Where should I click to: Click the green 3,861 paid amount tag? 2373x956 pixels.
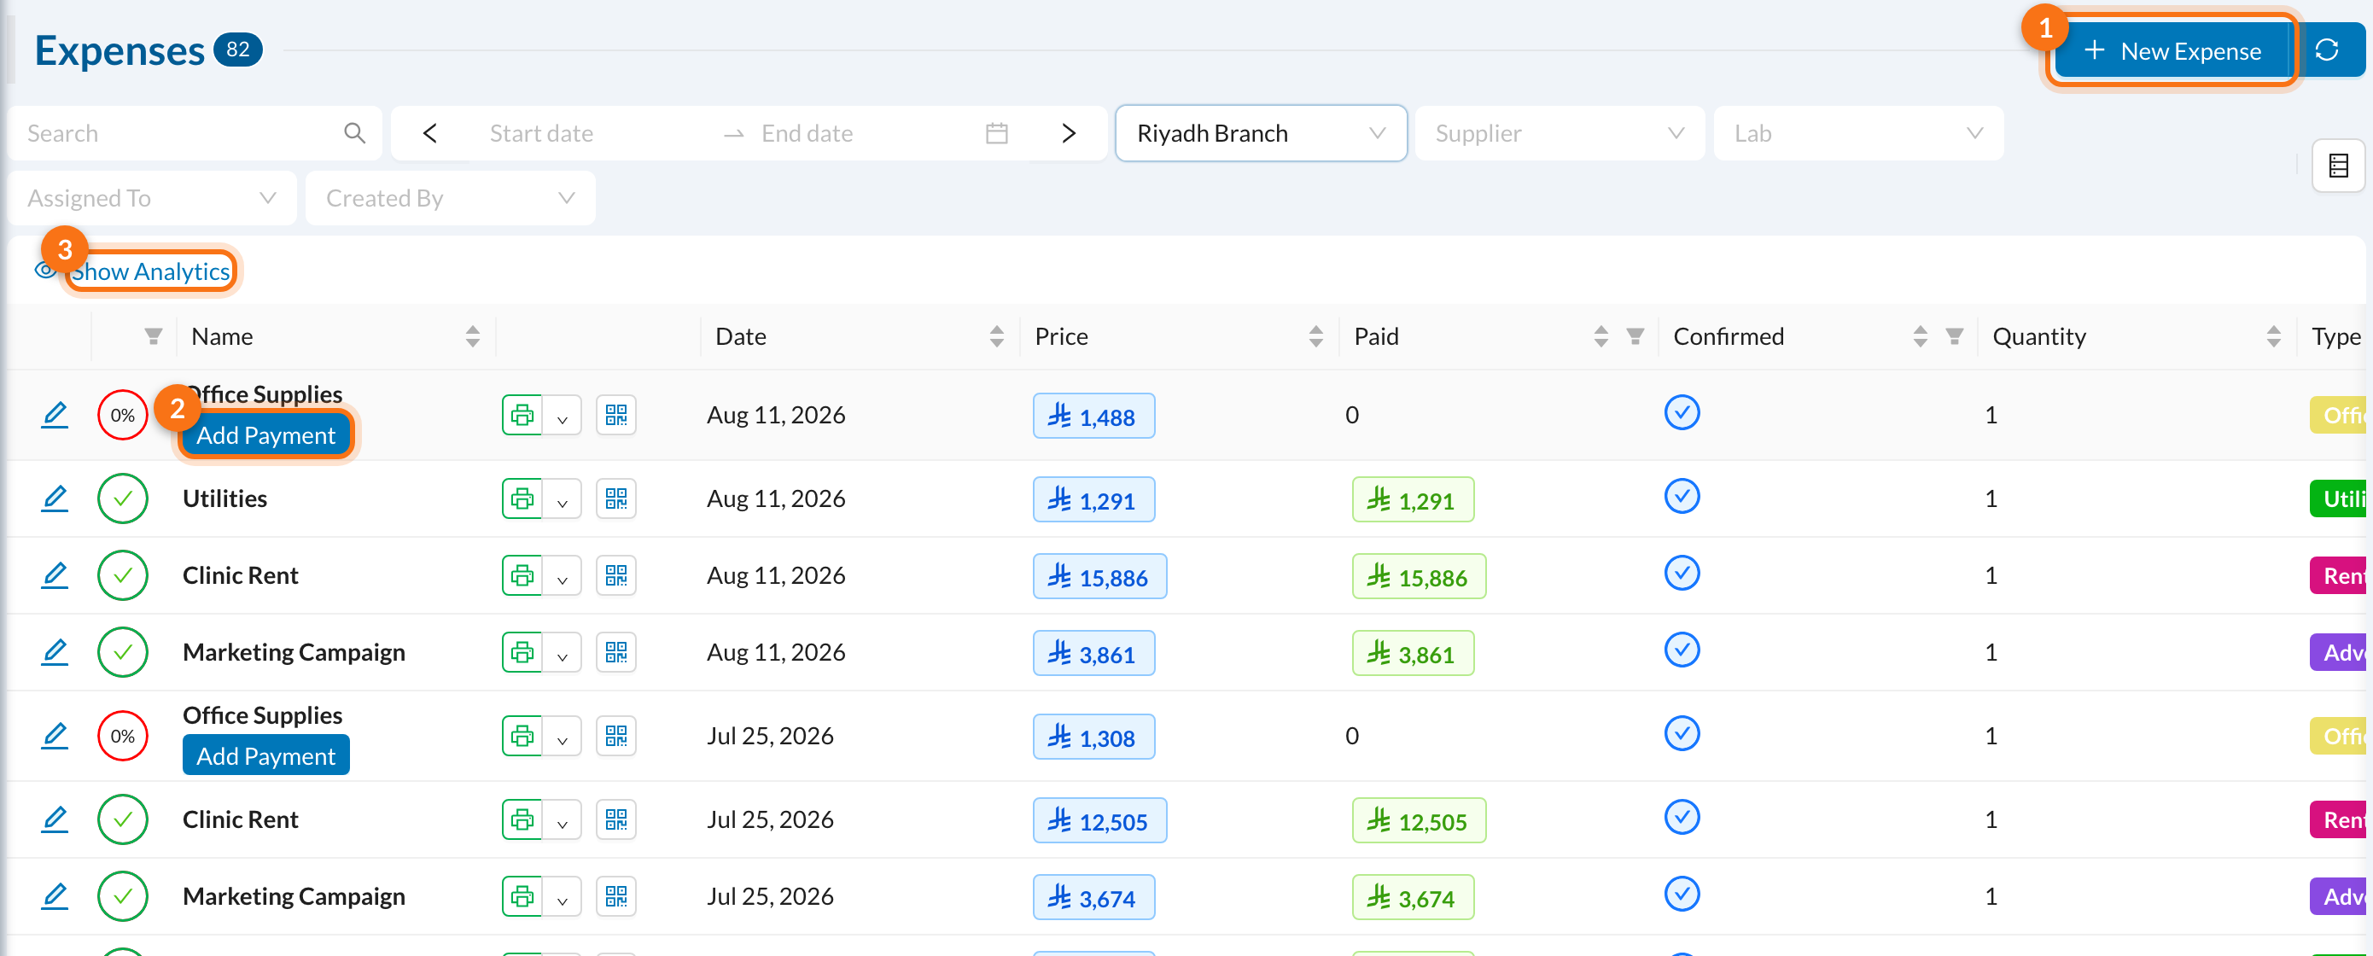click(1413, 653)
